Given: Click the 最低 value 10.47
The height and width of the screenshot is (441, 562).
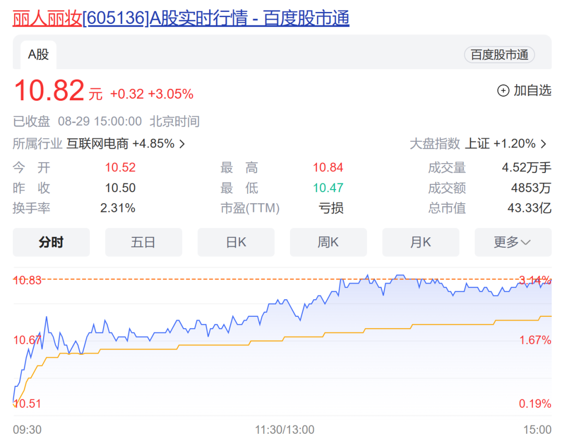Looking at the screenshot, I should click(x=328, y=188).
